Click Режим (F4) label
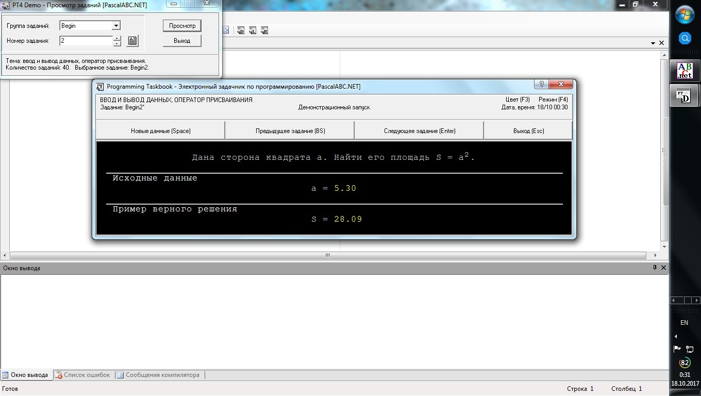This screenshot has height=396, width=701. click(x=553, y=100)
